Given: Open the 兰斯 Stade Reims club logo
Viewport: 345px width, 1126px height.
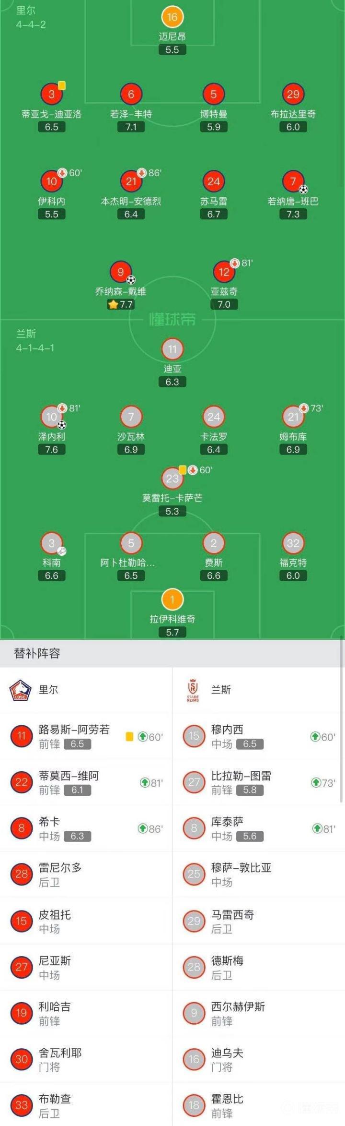Looking at the screenshot, I should coord(193,690).
